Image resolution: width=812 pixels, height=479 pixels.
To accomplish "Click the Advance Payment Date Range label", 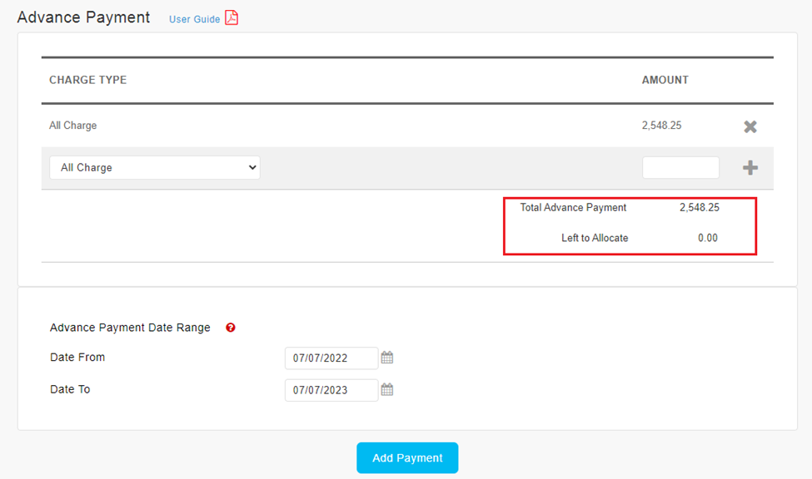I will point(130,328).
